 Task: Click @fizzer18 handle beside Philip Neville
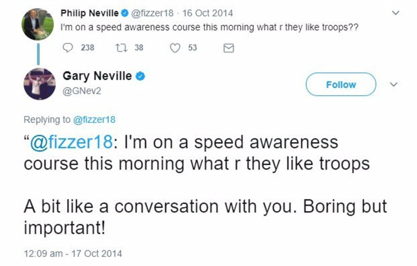(152, 13)
